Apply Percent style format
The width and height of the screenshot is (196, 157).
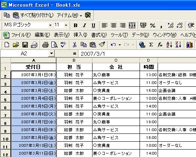click(152, 25)
